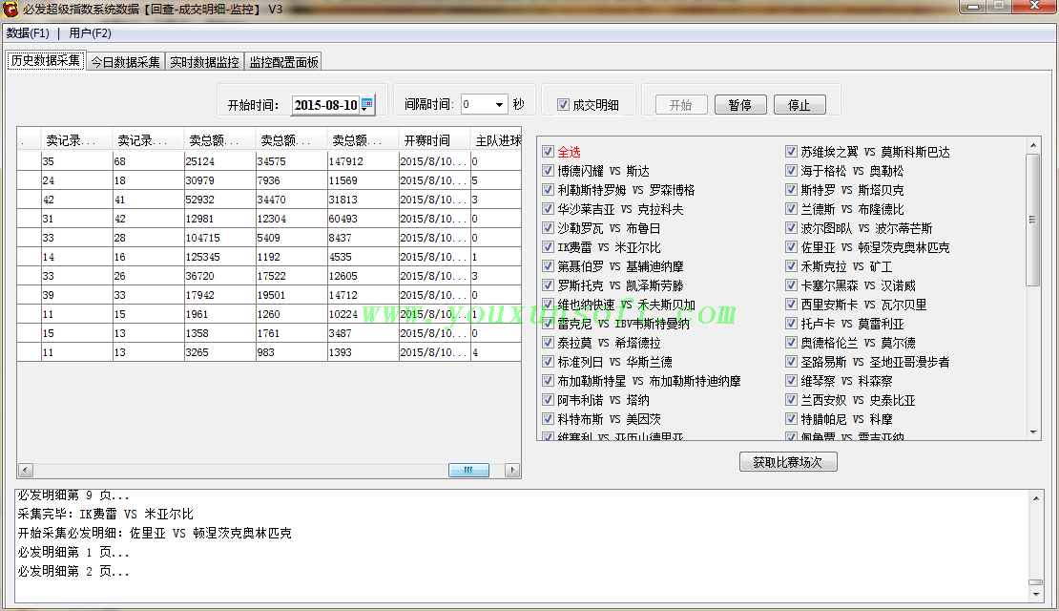This screenshot has width=1059, height=611.
Task: Click the table scroll right arrow
Action: tap(512, 470)
